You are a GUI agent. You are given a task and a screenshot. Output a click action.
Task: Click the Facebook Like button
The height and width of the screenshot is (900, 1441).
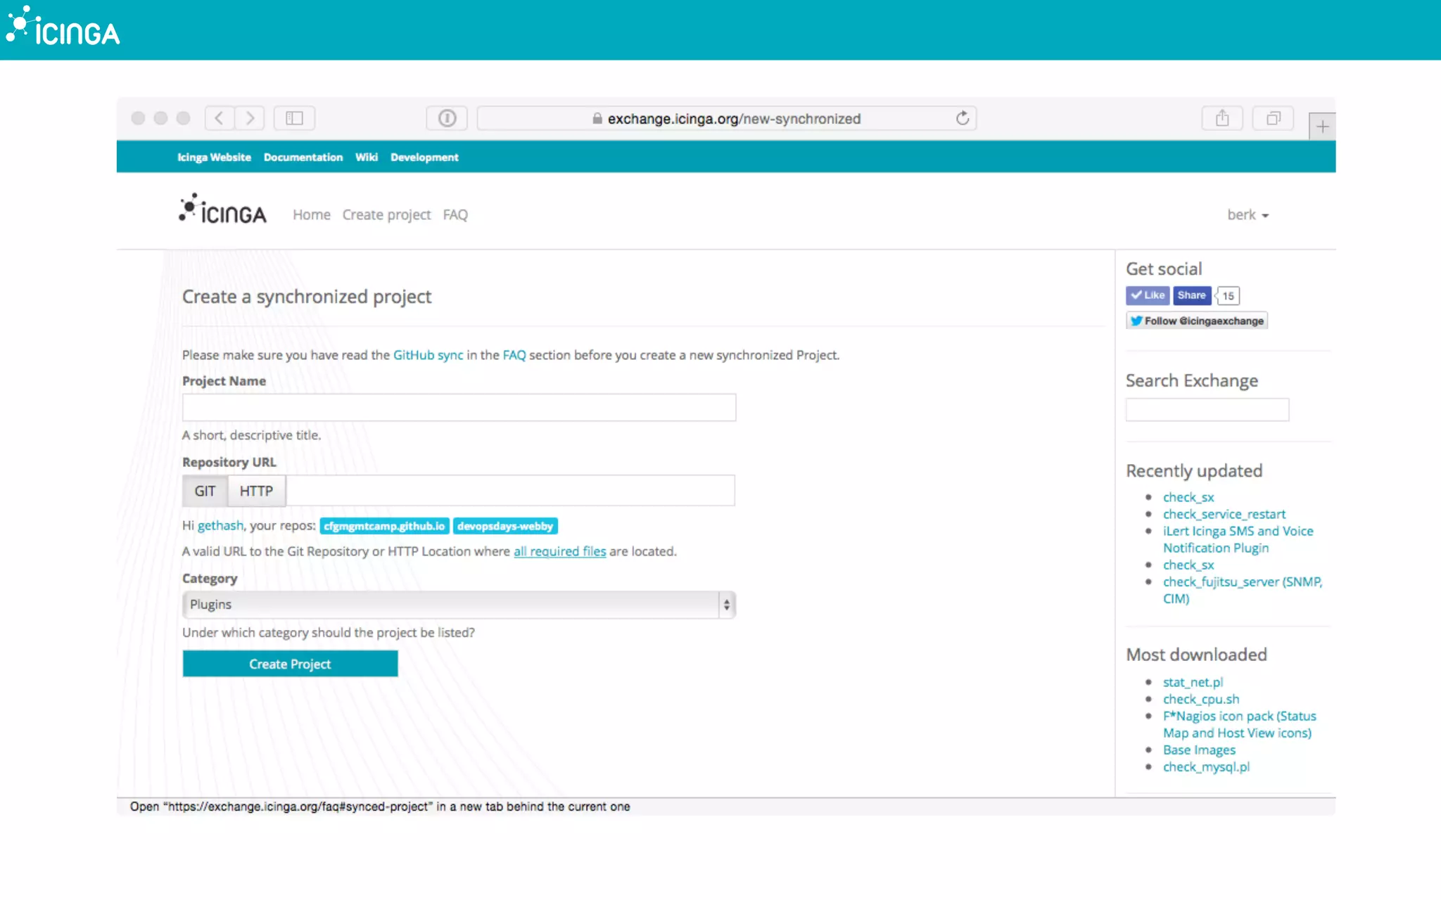click(x=1147, y=295)
